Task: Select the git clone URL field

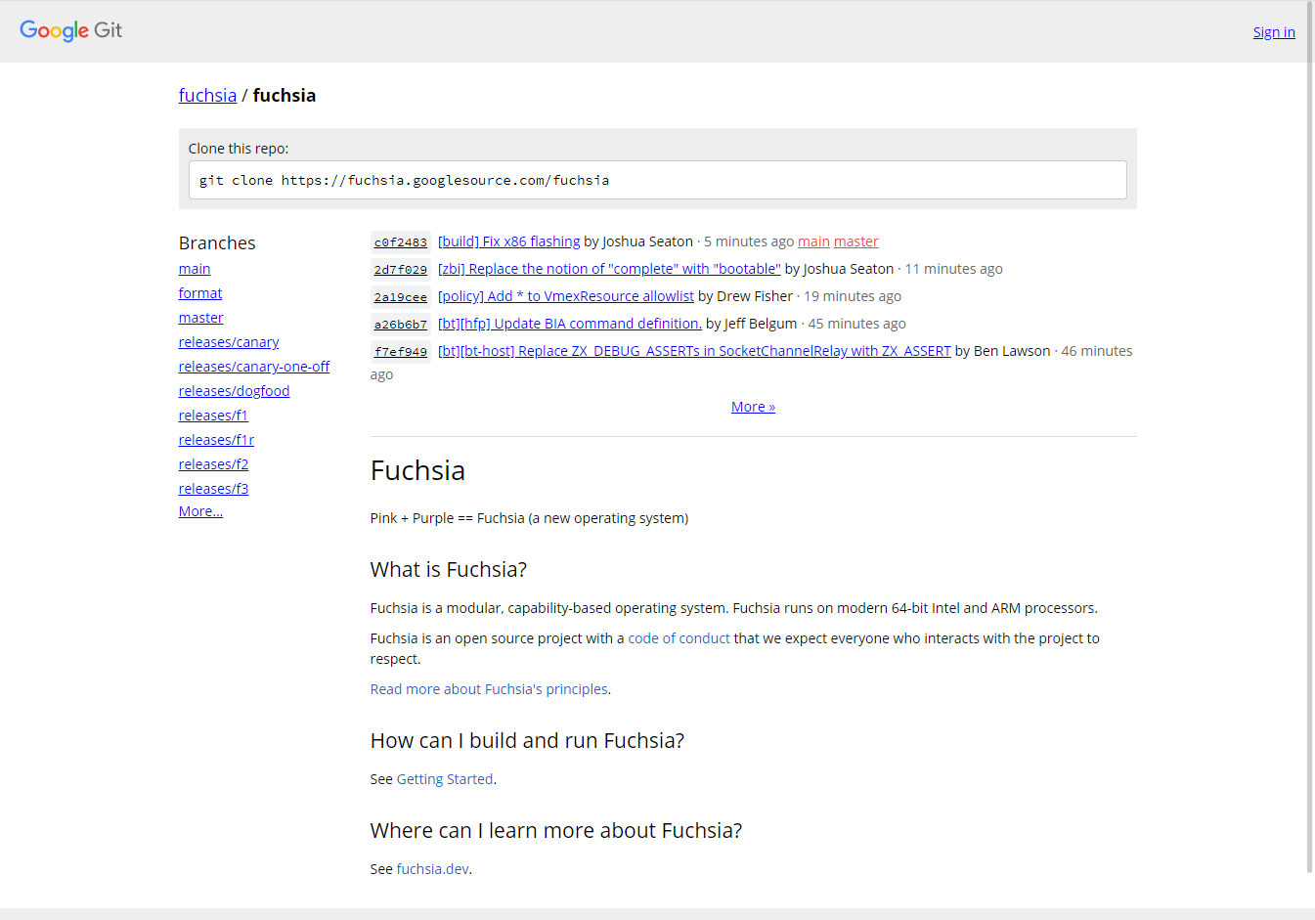Action: pyautogui.click(x=657, y=180)
